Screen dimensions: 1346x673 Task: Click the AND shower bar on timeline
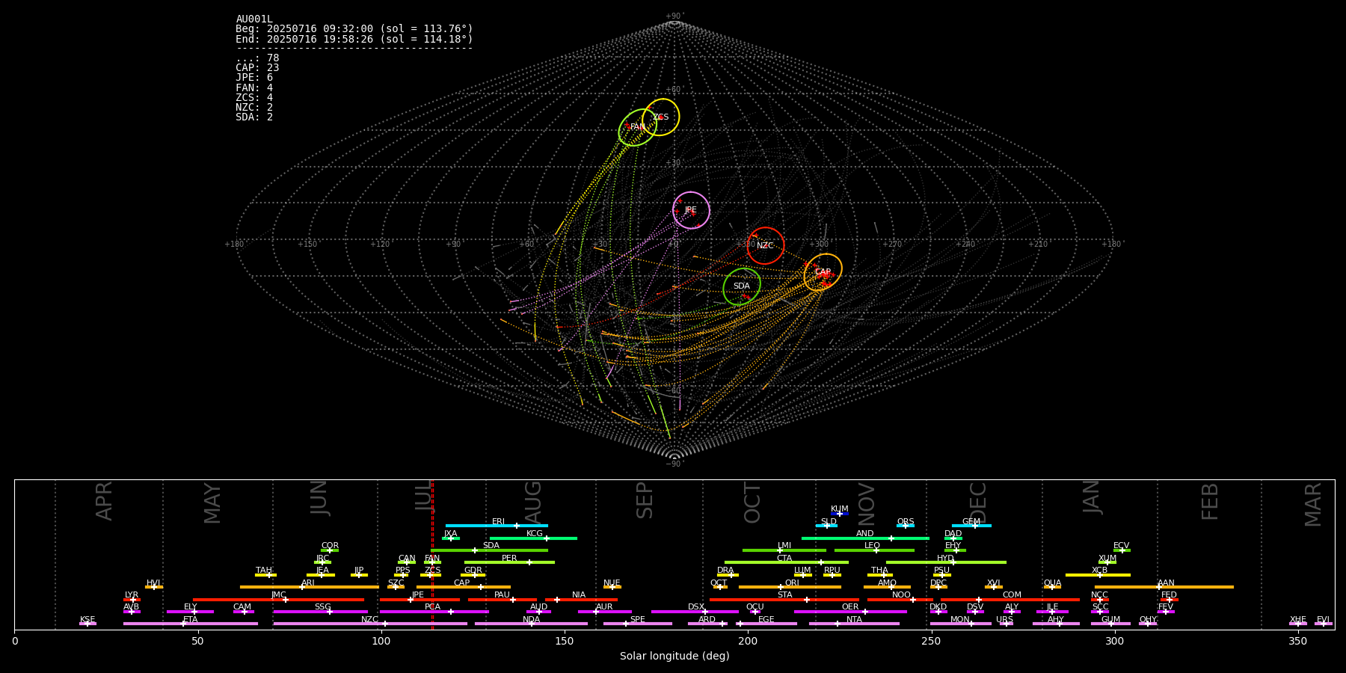click(865, 538)
